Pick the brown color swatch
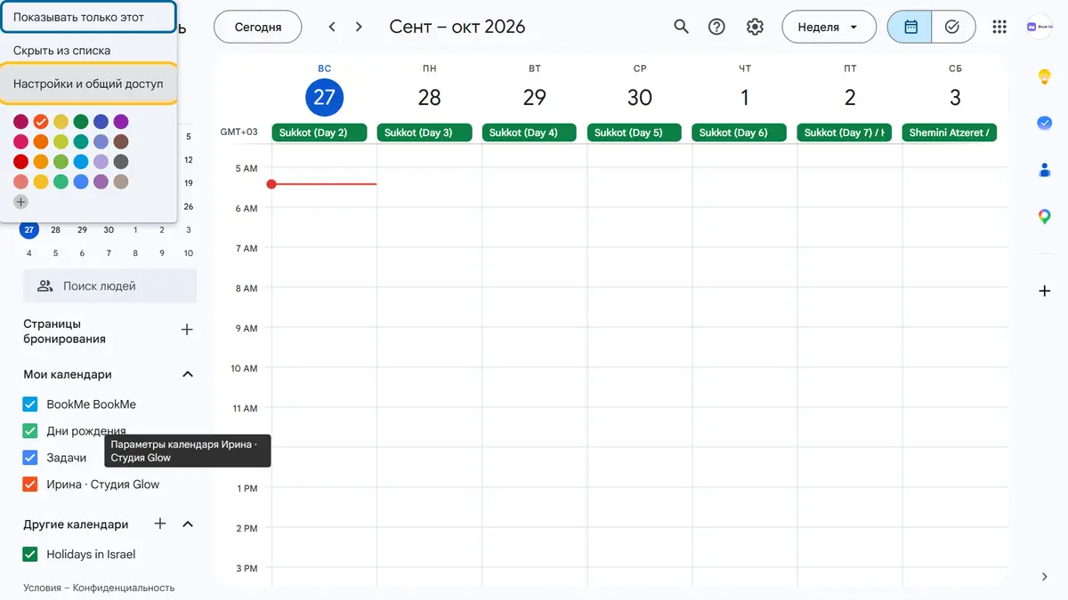Image resolution: width=1068 pixels, height=600 pixels. 121,141
